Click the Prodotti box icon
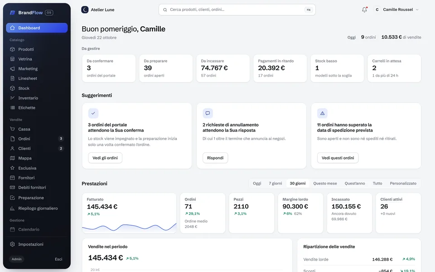This screenshot has width=435, height=272. tap(12, 49)
